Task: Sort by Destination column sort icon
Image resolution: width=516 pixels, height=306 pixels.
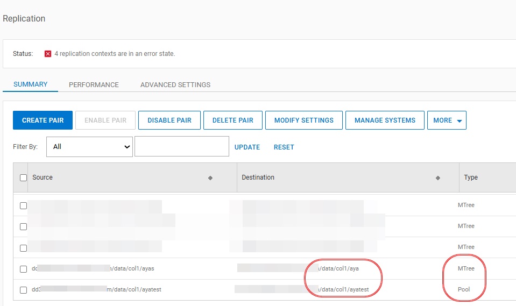Action: click(x=437, y=178)
